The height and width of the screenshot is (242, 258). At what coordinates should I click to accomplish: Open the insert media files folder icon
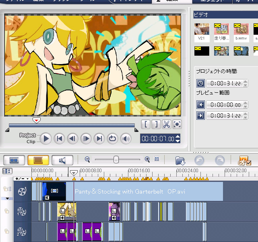coord(180,161)
